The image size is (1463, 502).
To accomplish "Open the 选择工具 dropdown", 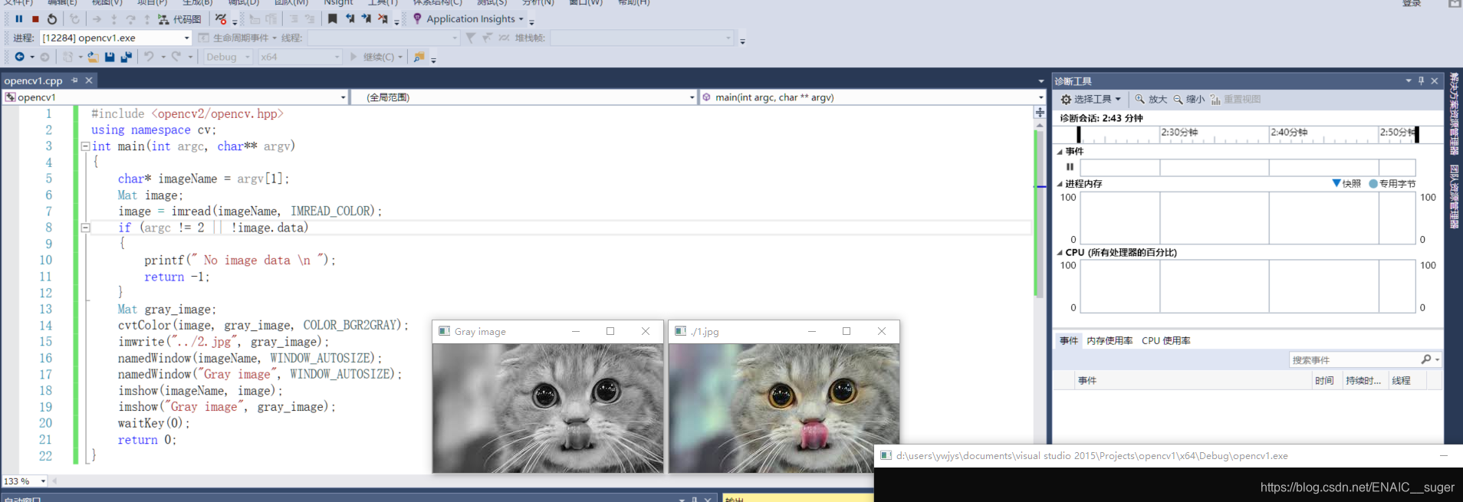I will pyautogui.click(x=1118, y=99).
